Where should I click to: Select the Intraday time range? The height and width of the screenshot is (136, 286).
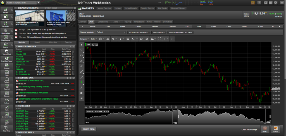pos(93,26)
